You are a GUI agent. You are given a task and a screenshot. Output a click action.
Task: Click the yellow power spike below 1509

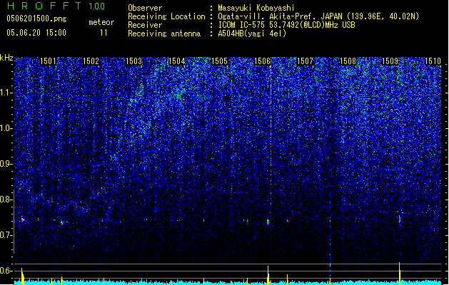(x=400, y=273)
